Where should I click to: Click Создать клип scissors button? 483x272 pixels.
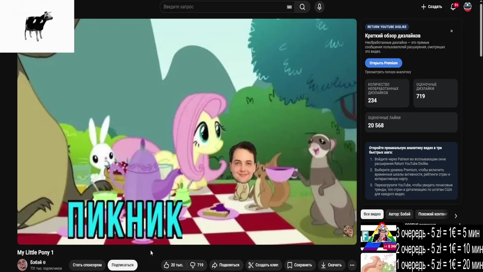(x=263, y=265)
